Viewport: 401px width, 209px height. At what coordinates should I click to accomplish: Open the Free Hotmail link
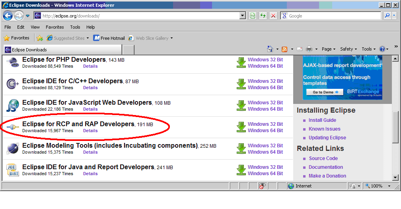click(x=109, y=38)
